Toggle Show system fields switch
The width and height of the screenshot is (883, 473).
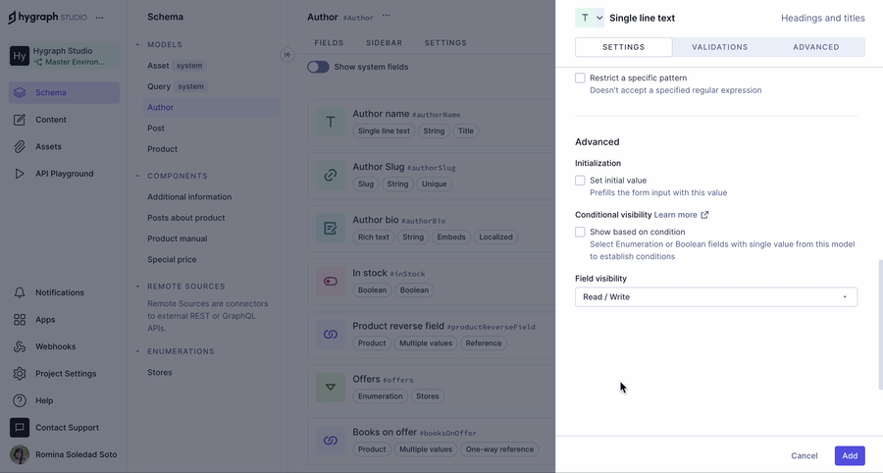318,67
